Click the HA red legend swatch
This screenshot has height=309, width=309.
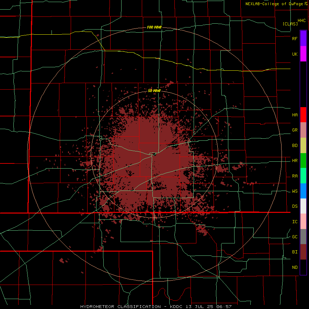coord(303,115)
